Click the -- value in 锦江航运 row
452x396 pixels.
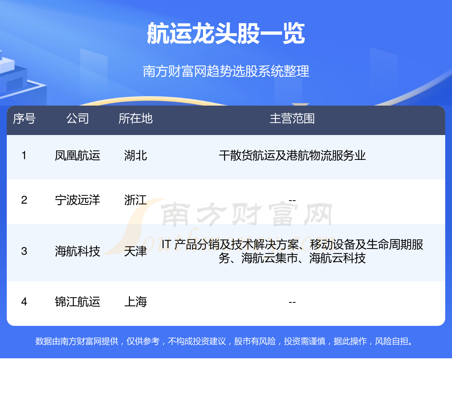[x=292, y=302]
